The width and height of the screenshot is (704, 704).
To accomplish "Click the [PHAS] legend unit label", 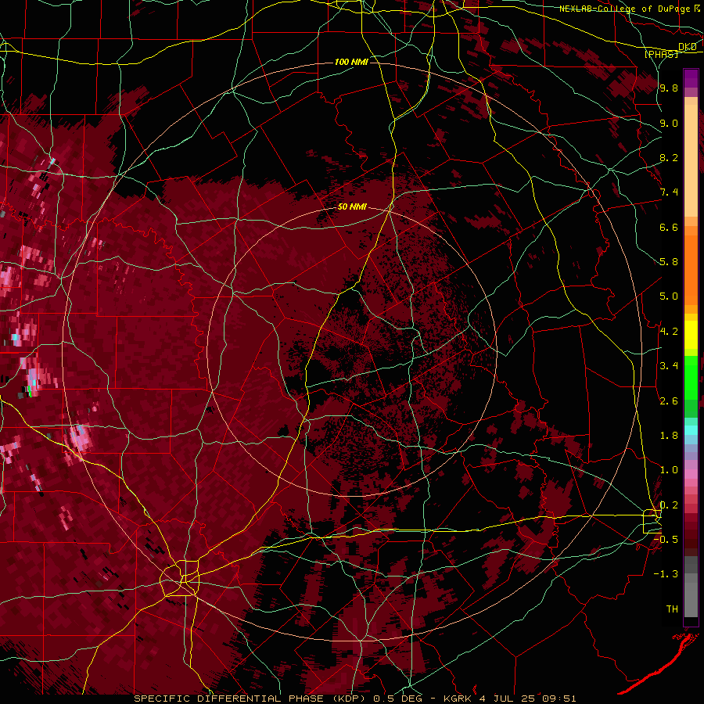I will tap(661, 54).
